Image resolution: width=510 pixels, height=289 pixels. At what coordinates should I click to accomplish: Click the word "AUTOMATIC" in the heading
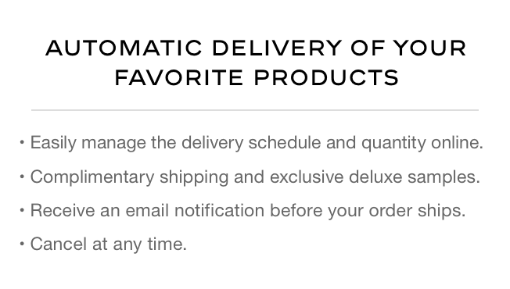click(x=124, y=48)
